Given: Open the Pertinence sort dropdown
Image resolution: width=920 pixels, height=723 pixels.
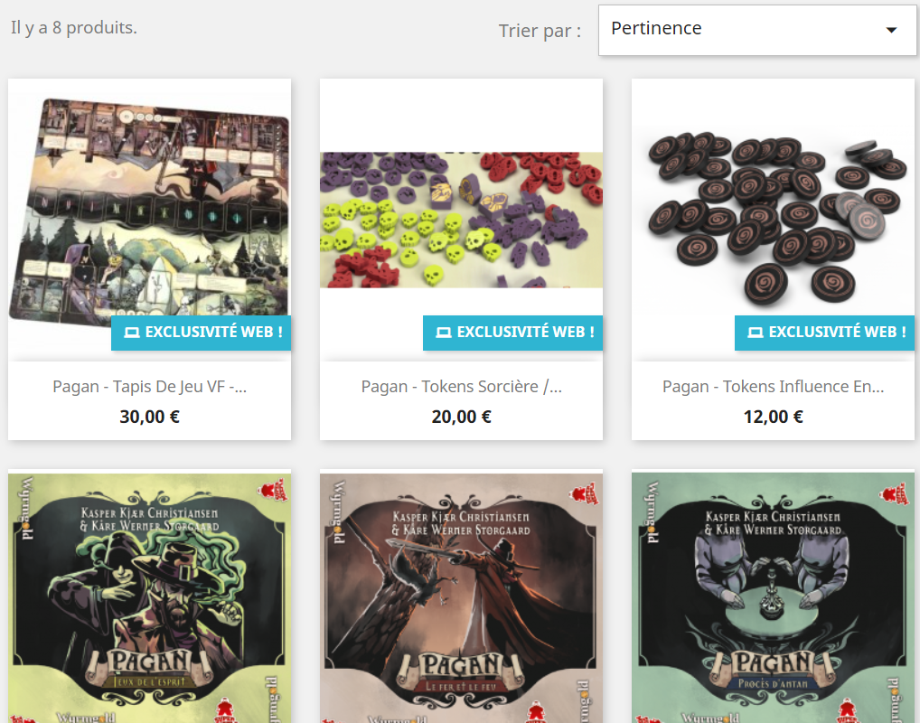Looking at the screenshot, I should click(x=757, y=31).
